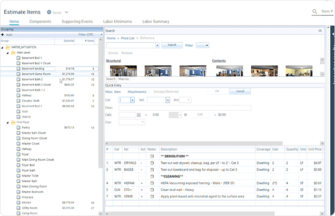Click the calculator icon in the Calc row

point(138,114)
